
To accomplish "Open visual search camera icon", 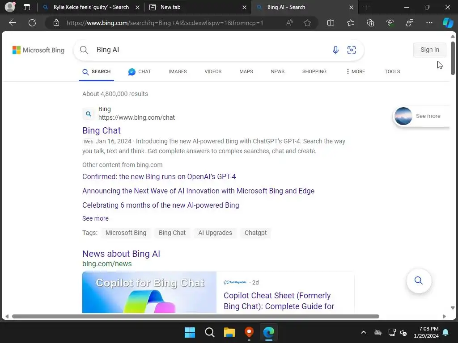I will pyautogui.click(x=352, y=50).
